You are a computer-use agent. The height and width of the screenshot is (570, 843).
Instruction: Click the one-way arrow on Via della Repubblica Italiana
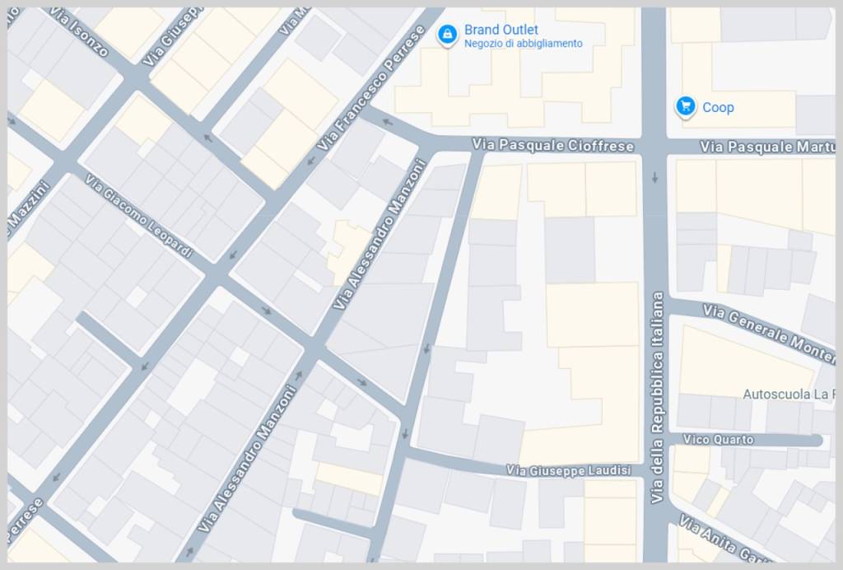pyautogui.click(x=654, y=177)
